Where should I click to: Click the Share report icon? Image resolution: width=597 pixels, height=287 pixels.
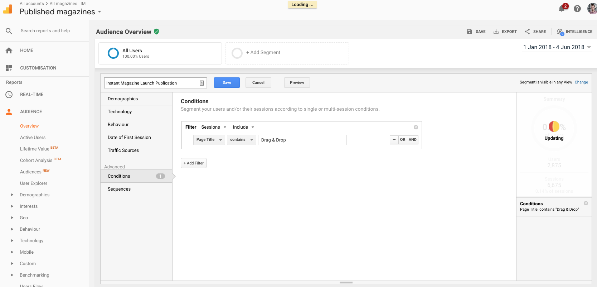click(527, 32)
